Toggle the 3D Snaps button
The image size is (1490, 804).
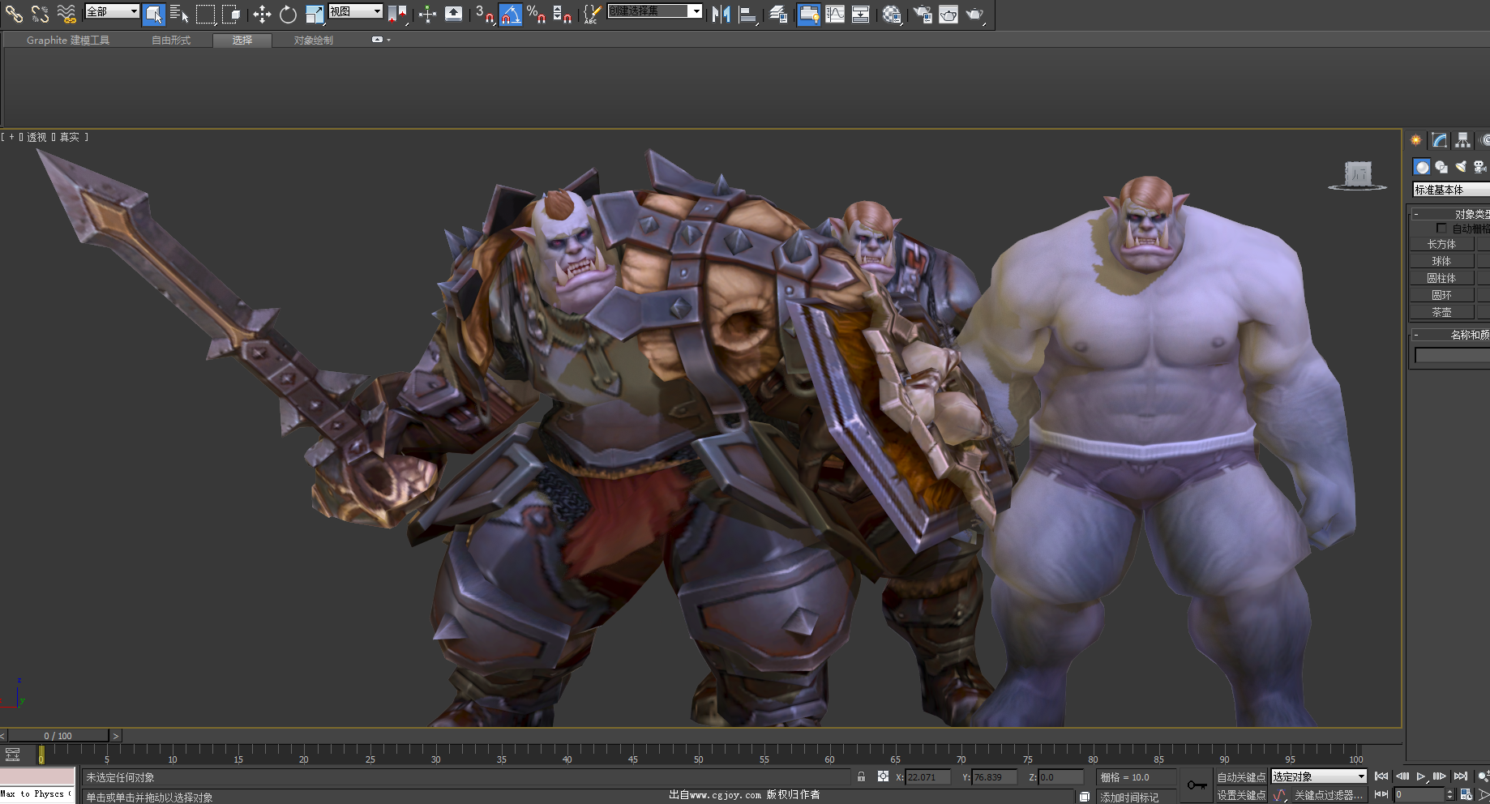coord(485,14)
